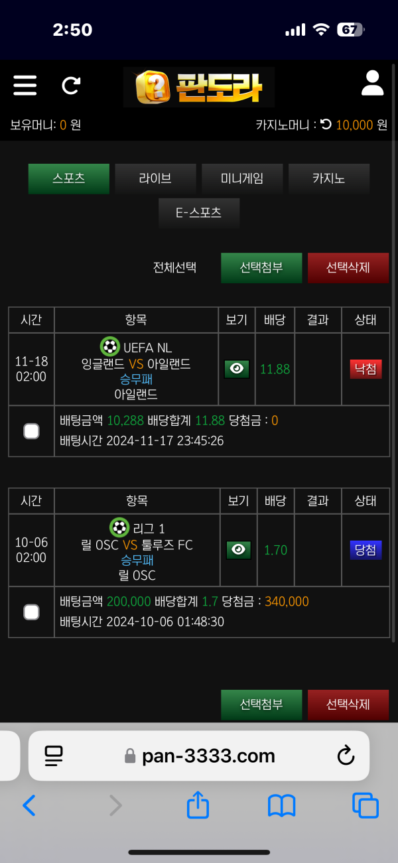This screenshot has width=398, height=863.
Task: Open Safari share icon
Action: [198, 805]
